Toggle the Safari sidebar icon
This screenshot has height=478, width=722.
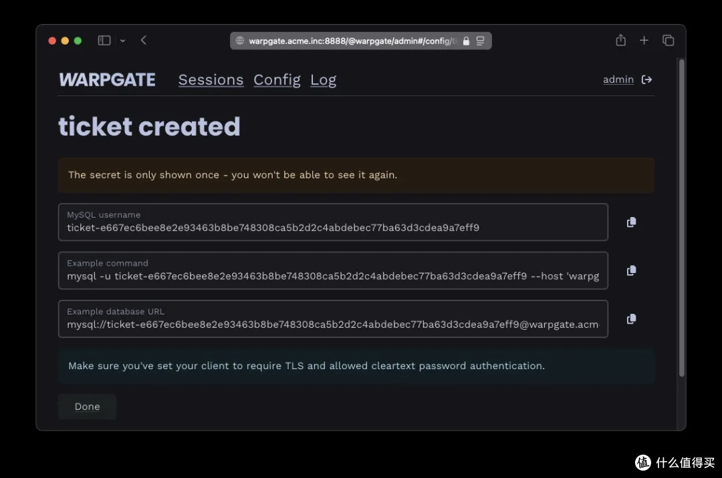click(x=104, y=41)
